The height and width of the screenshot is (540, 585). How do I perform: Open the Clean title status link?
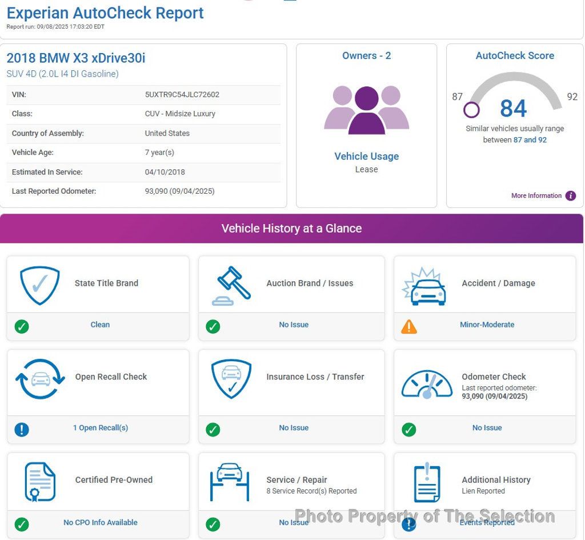pyautogui.click(x=100, y=325)
